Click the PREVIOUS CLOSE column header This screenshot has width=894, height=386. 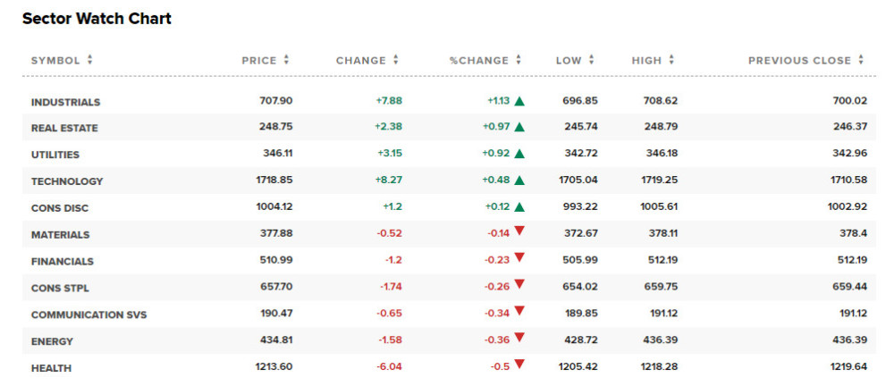click(799, 61)
